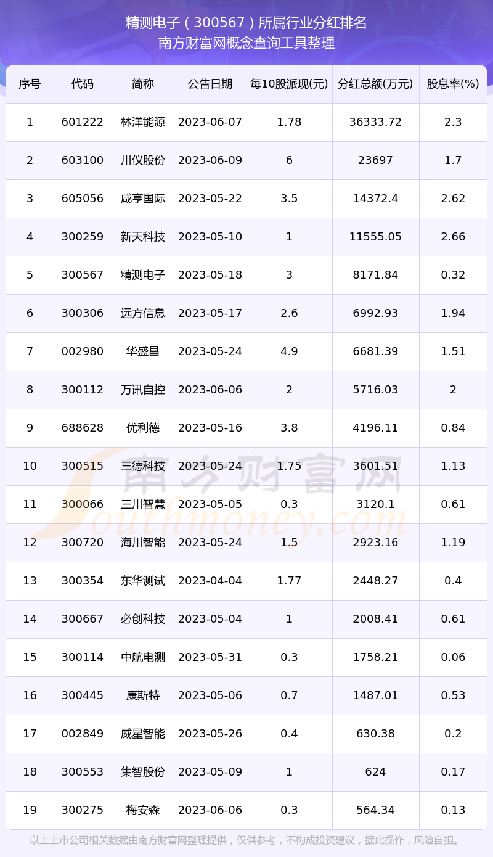Click the 梅安森 stock name

143,810
